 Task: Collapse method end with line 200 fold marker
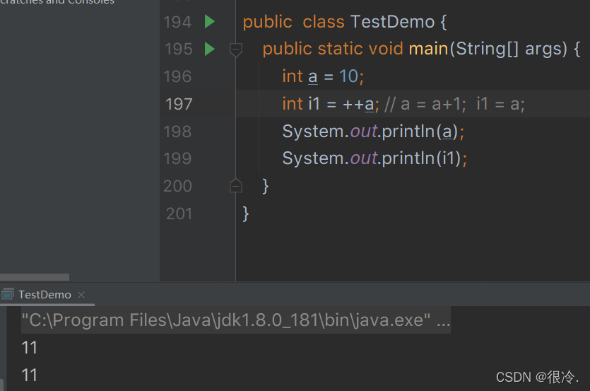coord(235,185)
